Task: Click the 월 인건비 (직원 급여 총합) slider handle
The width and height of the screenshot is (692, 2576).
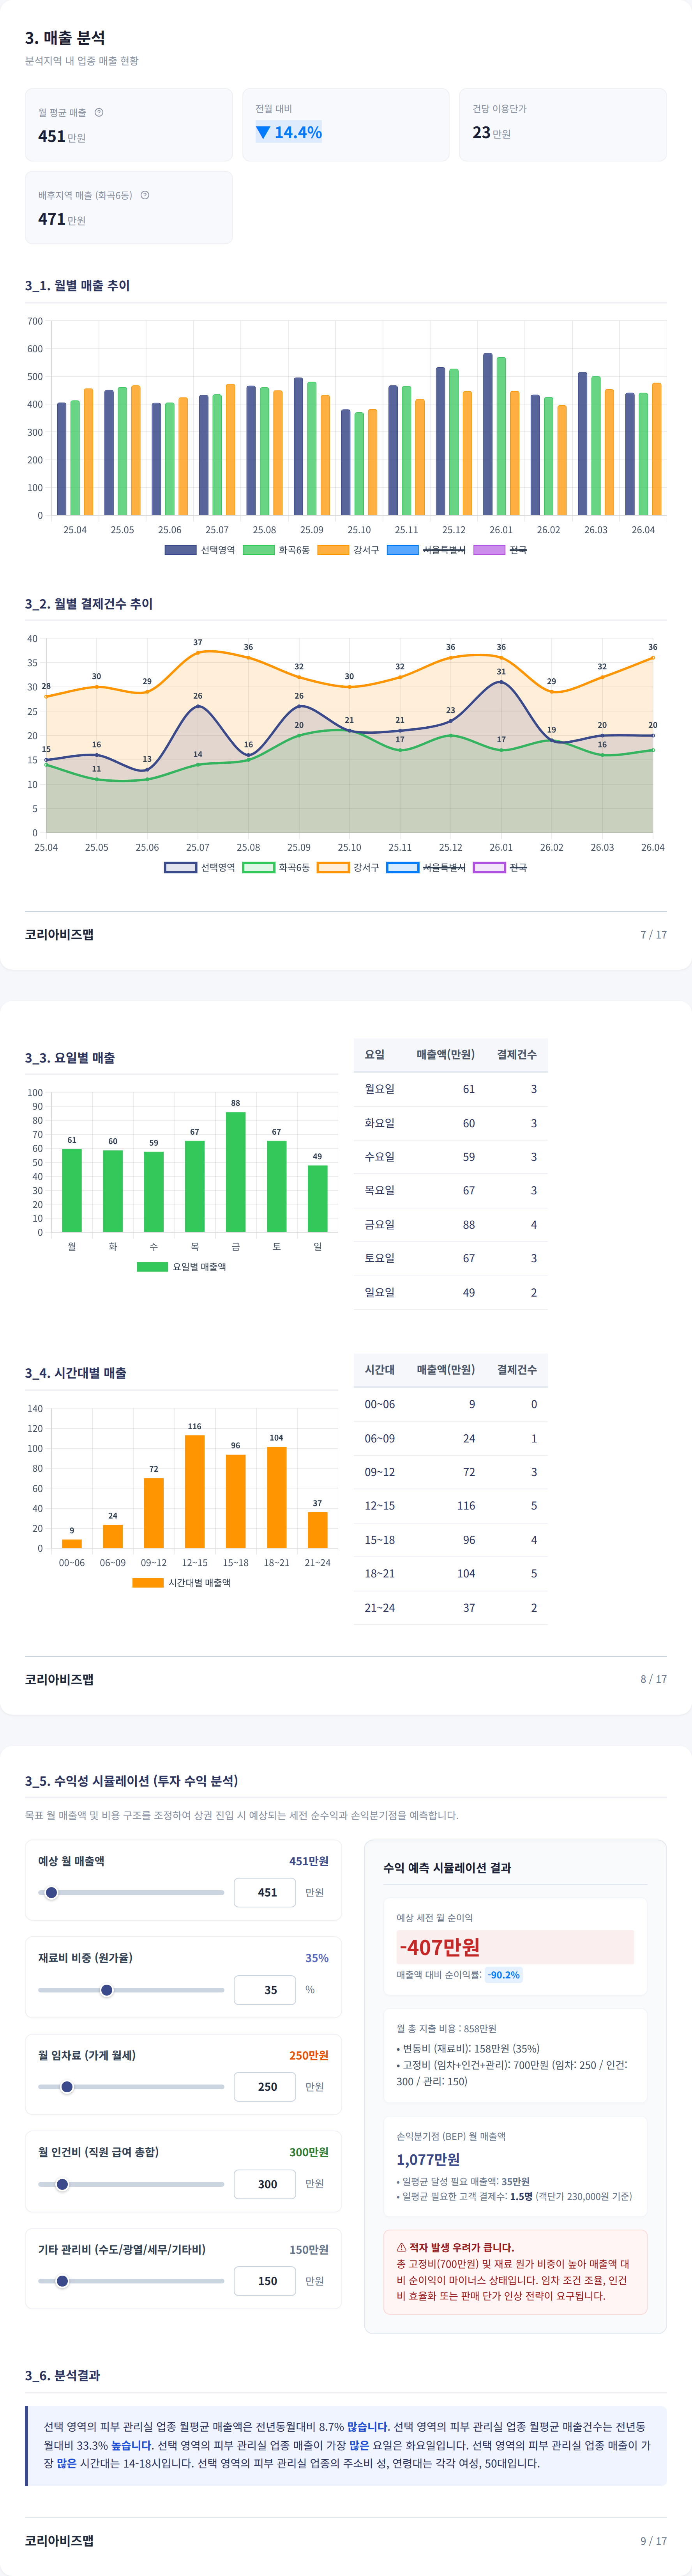Action: pos(62,2184)
